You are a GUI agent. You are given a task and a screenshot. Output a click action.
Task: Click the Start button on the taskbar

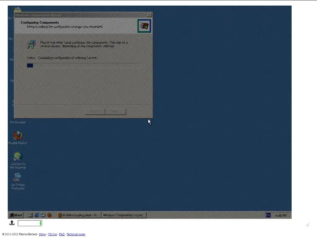click(x=16, y=215)
